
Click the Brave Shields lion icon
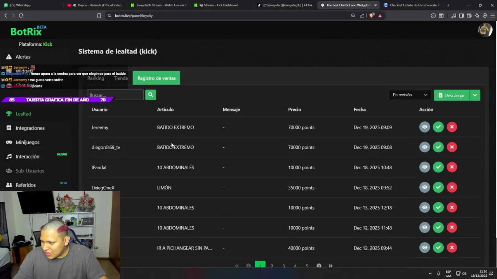pos(372,15)
